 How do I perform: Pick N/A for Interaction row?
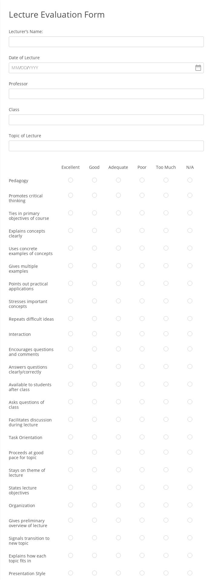(190, 334)
